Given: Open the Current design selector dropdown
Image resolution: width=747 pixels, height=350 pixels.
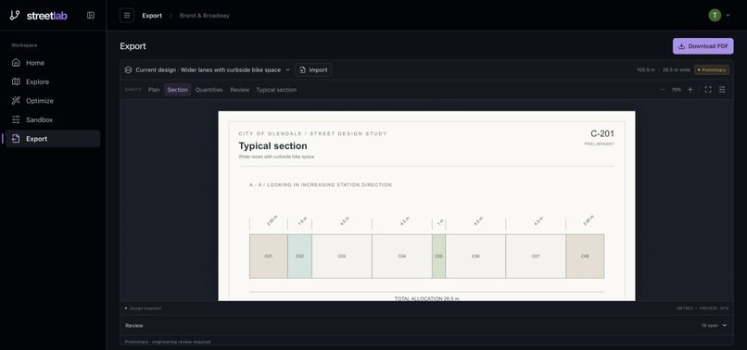Looking at the screenshot, I should click(x=208, y=70).
